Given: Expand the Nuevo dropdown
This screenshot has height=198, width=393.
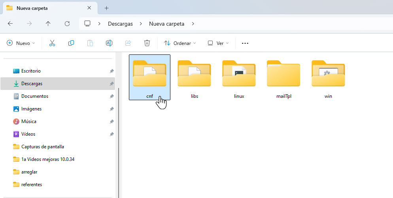Looking at the screenshot, I should [x=21, y=43].
